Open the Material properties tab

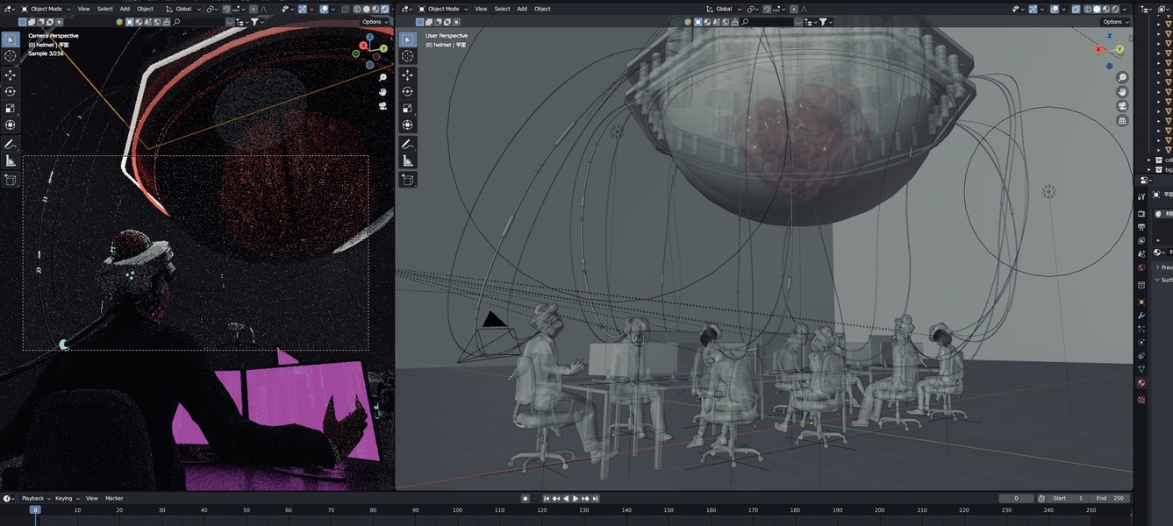click(1141, 382)
